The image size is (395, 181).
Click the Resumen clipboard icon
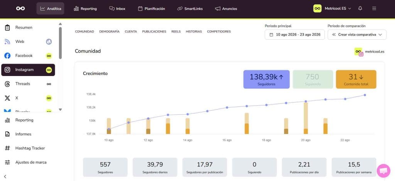pyautogui.click(x=8, y=27)
